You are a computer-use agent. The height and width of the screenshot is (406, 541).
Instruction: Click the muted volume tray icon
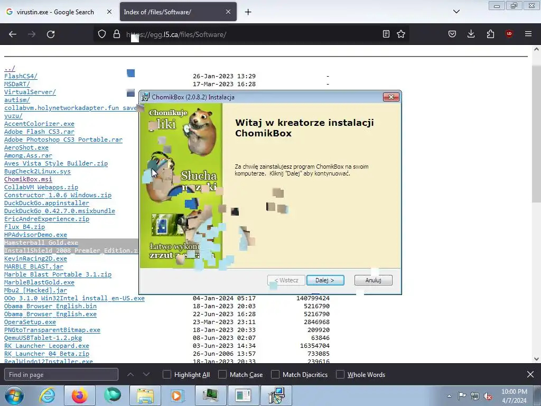(x=488, y=396)
